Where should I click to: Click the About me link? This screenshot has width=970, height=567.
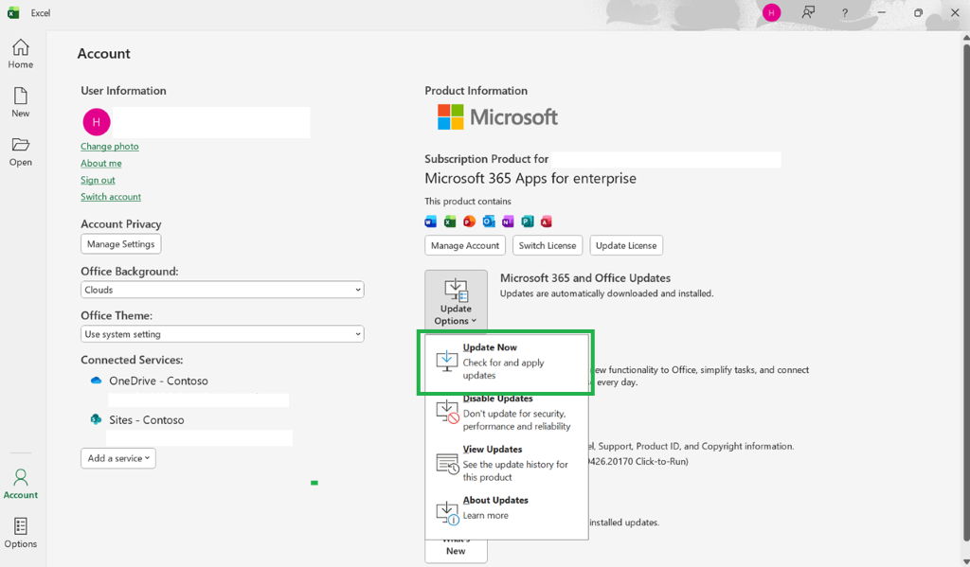100,163
